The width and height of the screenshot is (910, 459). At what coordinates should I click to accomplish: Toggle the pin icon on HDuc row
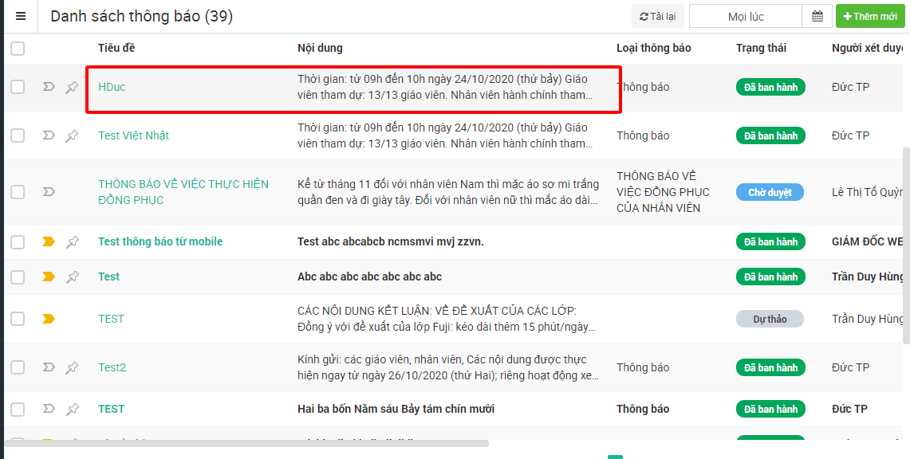[72, 87]
